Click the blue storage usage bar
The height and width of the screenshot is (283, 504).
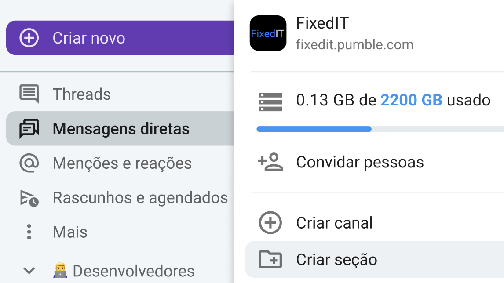click(x=314, y=129)
